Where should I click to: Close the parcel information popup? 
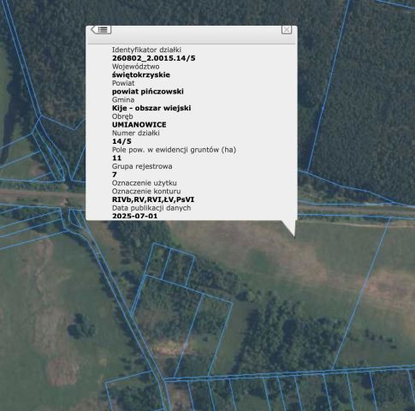[x=287, y=30]
